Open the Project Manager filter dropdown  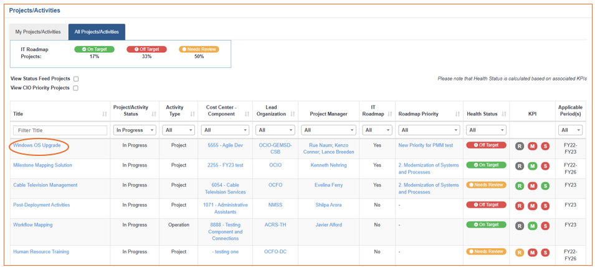click(328, 130)
